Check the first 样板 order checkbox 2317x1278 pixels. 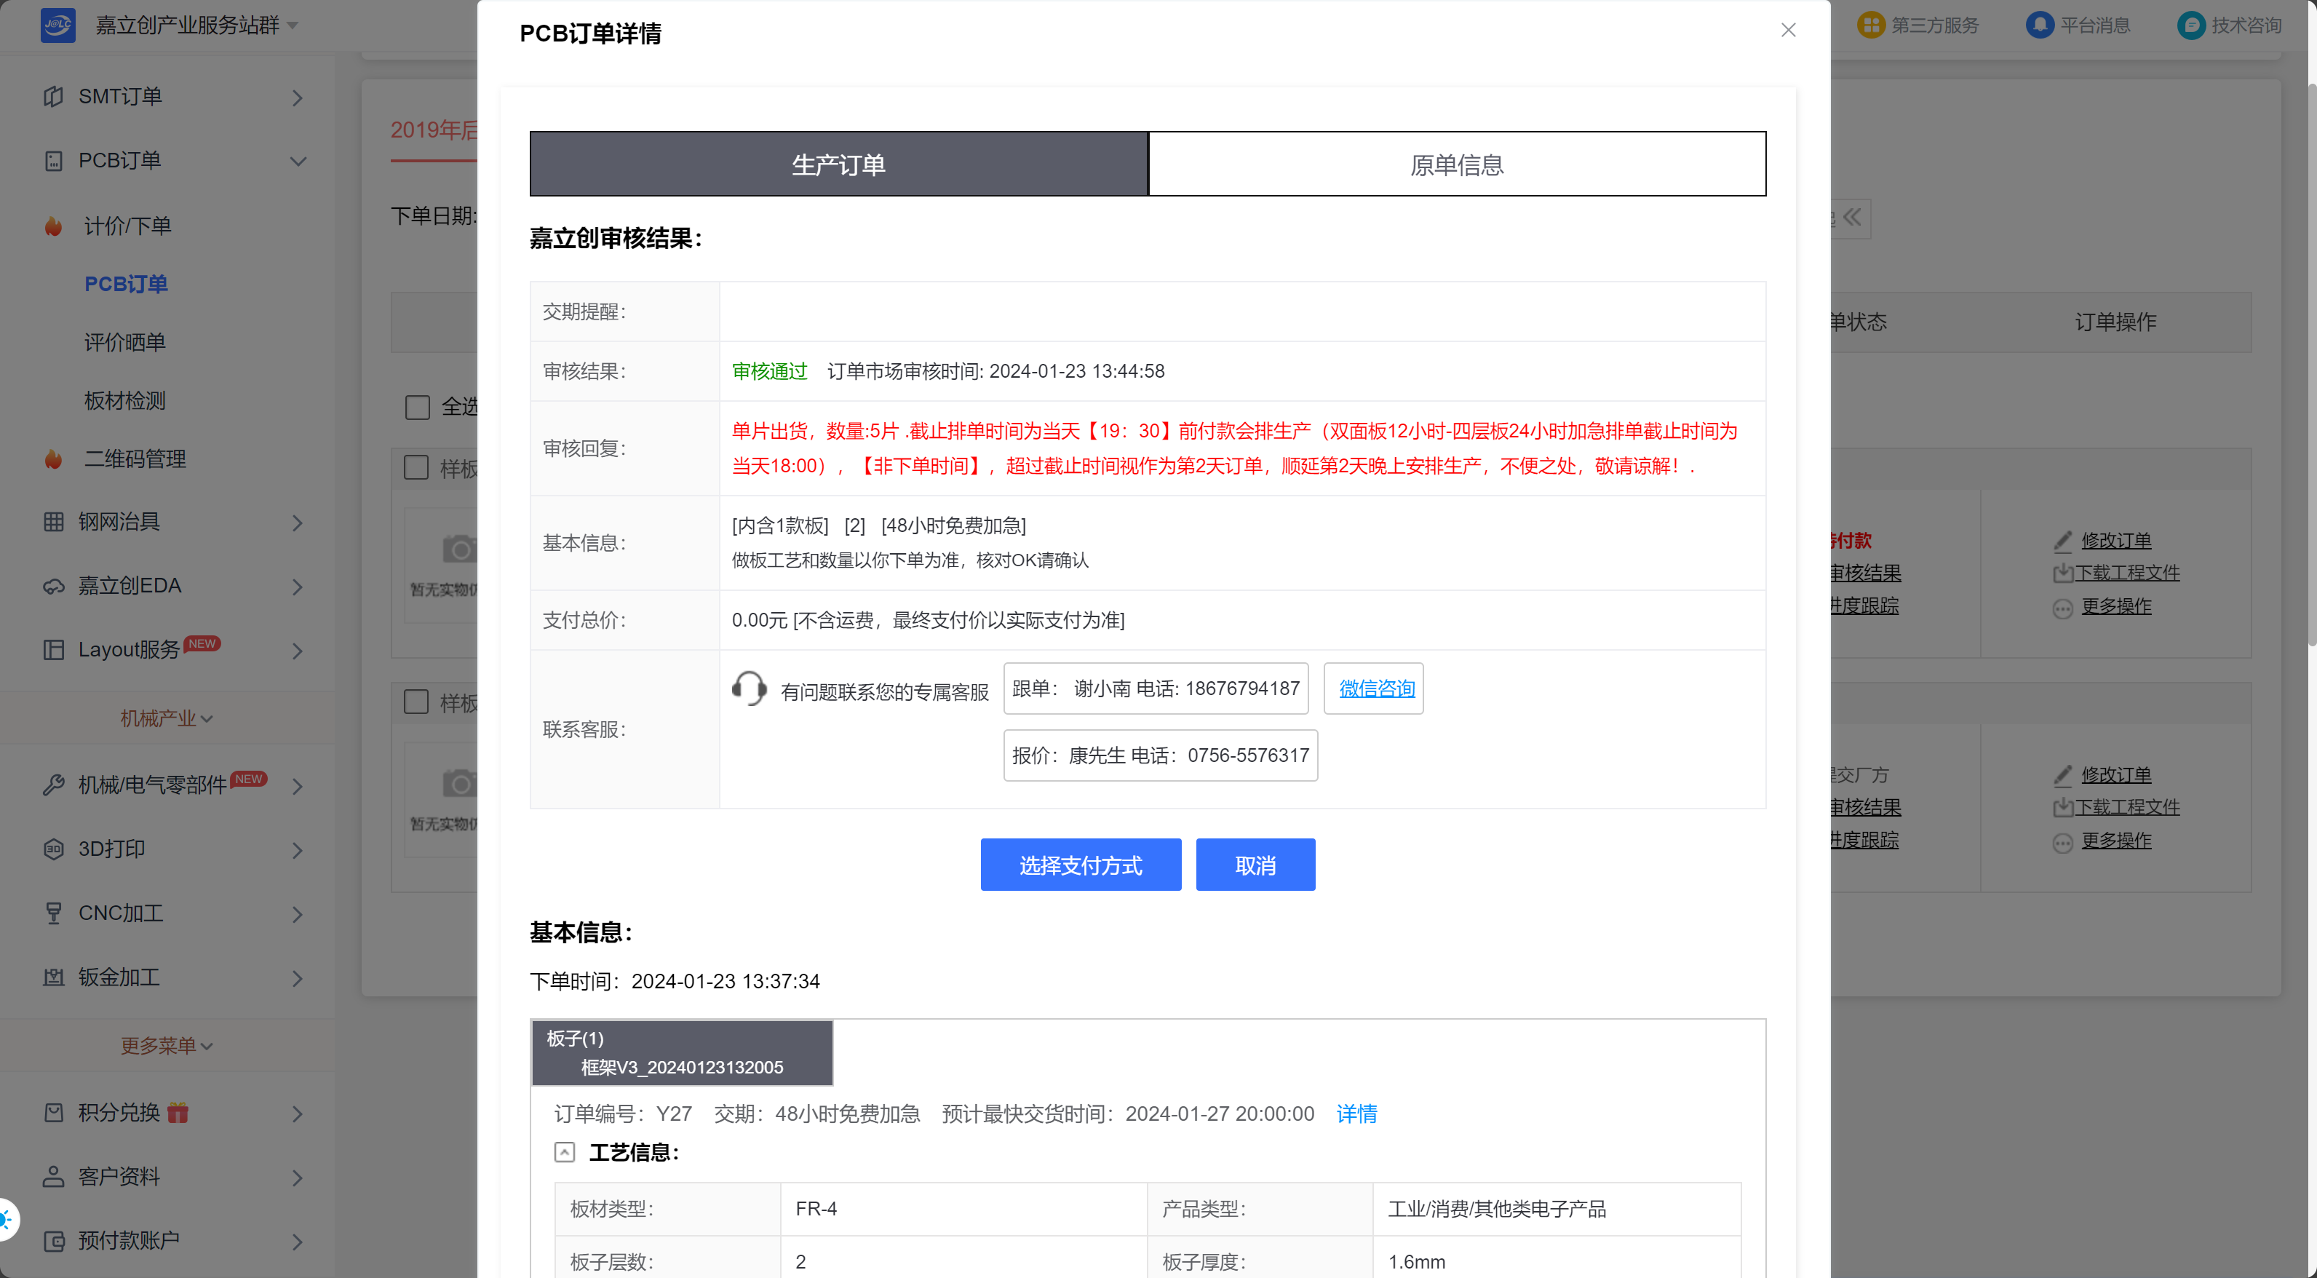point(416,468)
